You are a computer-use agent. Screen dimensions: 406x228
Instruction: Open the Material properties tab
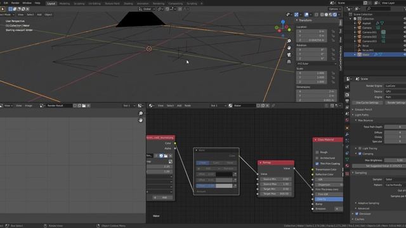pos(347,166)
